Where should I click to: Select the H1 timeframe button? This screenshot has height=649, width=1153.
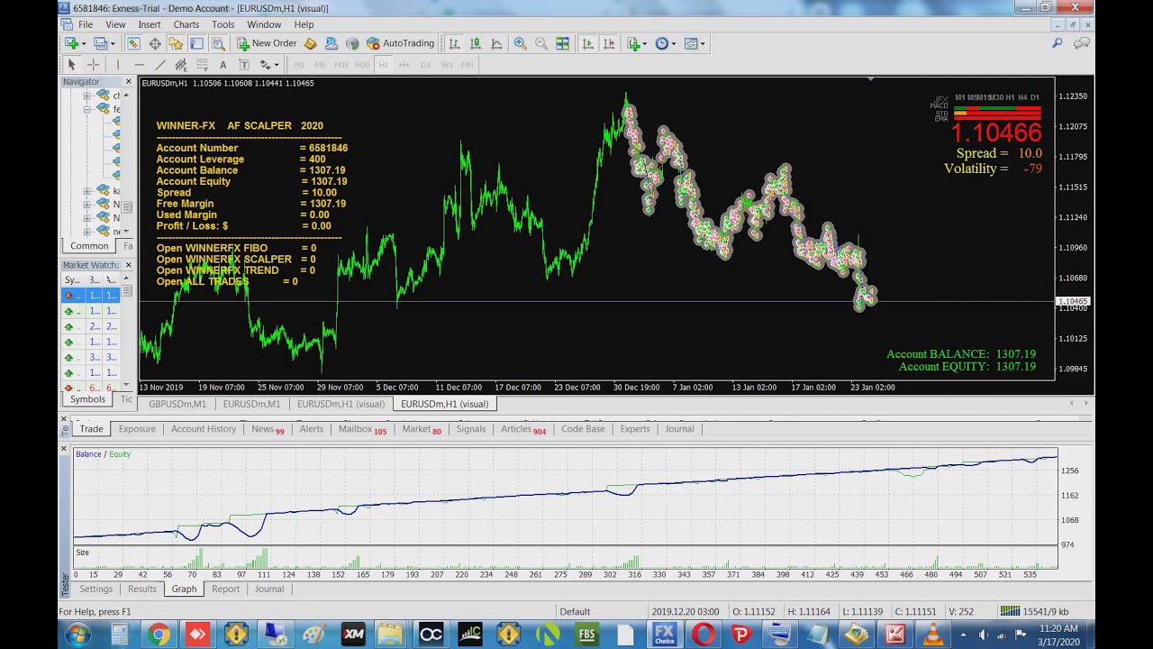pos(383,65)
